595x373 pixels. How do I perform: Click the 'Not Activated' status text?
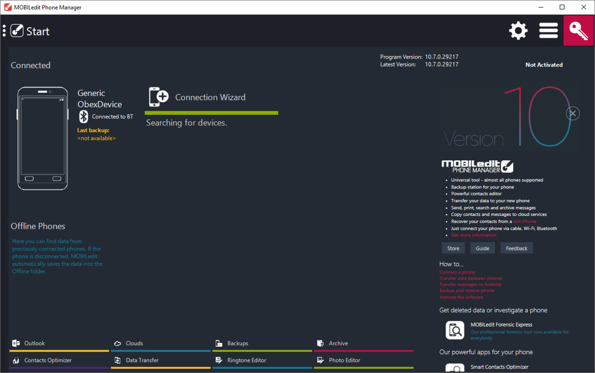pyautogui.click(x=544, y=65)
